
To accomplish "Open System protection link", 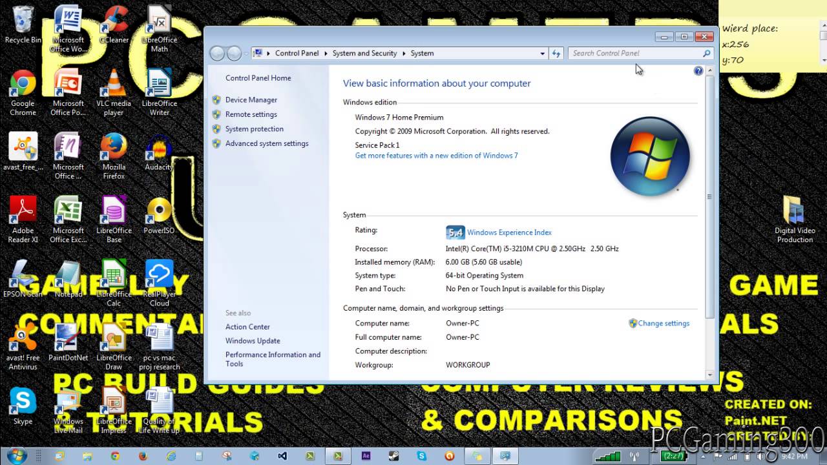I will click(x=254, y=129).
